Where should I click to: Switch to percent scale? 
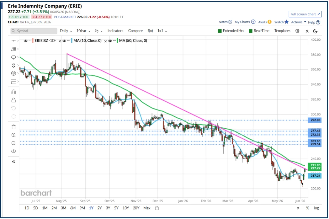point(308,208)
